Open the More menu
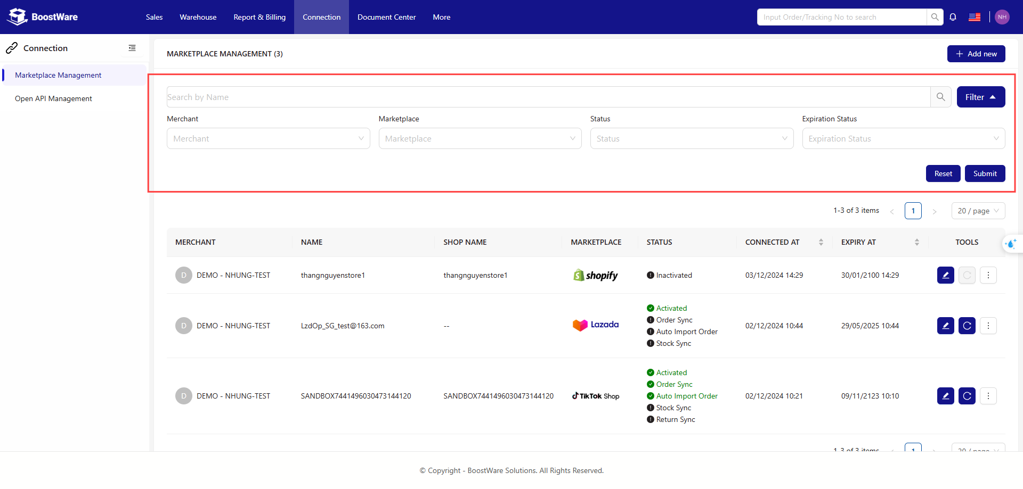Screen dimensions: 1023x489 coord(442,17)
